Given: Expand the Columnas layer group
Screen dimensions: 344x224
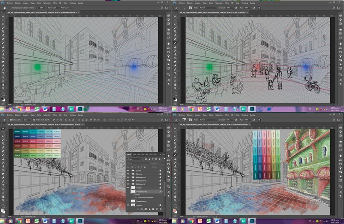Looking at the screenshot, I should point(131,174).
